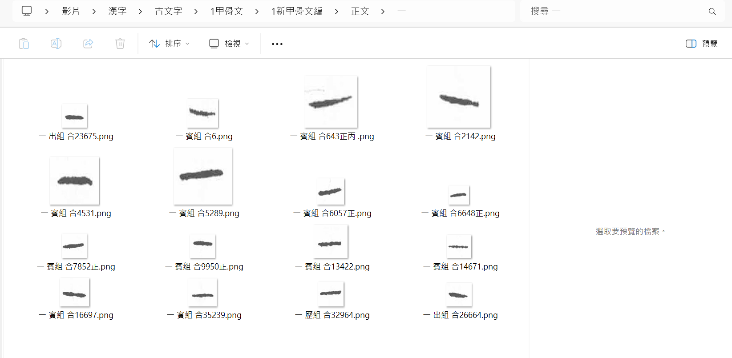Click the search magnifier icon
The height and width of the screenshot is (358, 732).
pyautogui.click(x=712, y=12)
